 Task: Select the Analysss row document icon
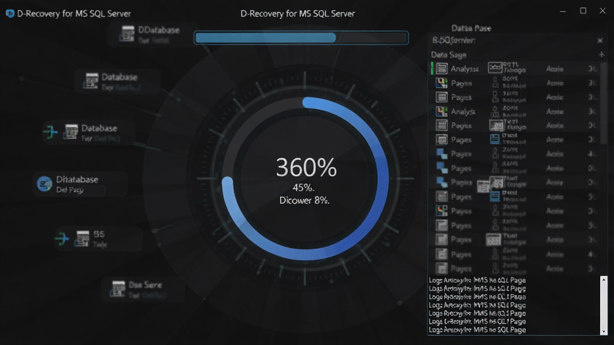click(x=442, y=68)
